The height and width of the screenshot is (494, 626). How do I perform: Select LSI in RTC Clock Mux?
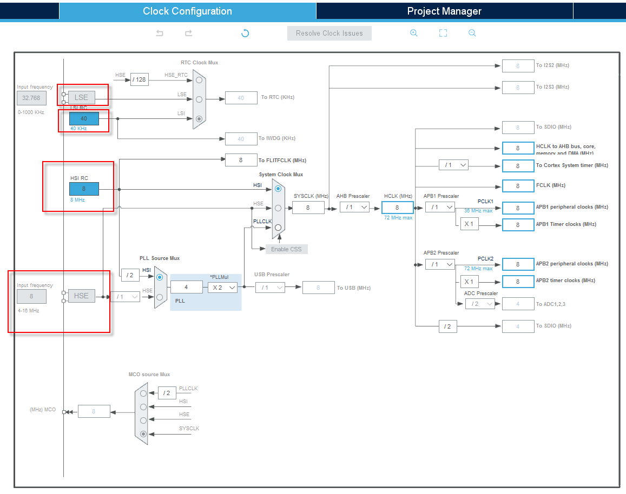199,118
